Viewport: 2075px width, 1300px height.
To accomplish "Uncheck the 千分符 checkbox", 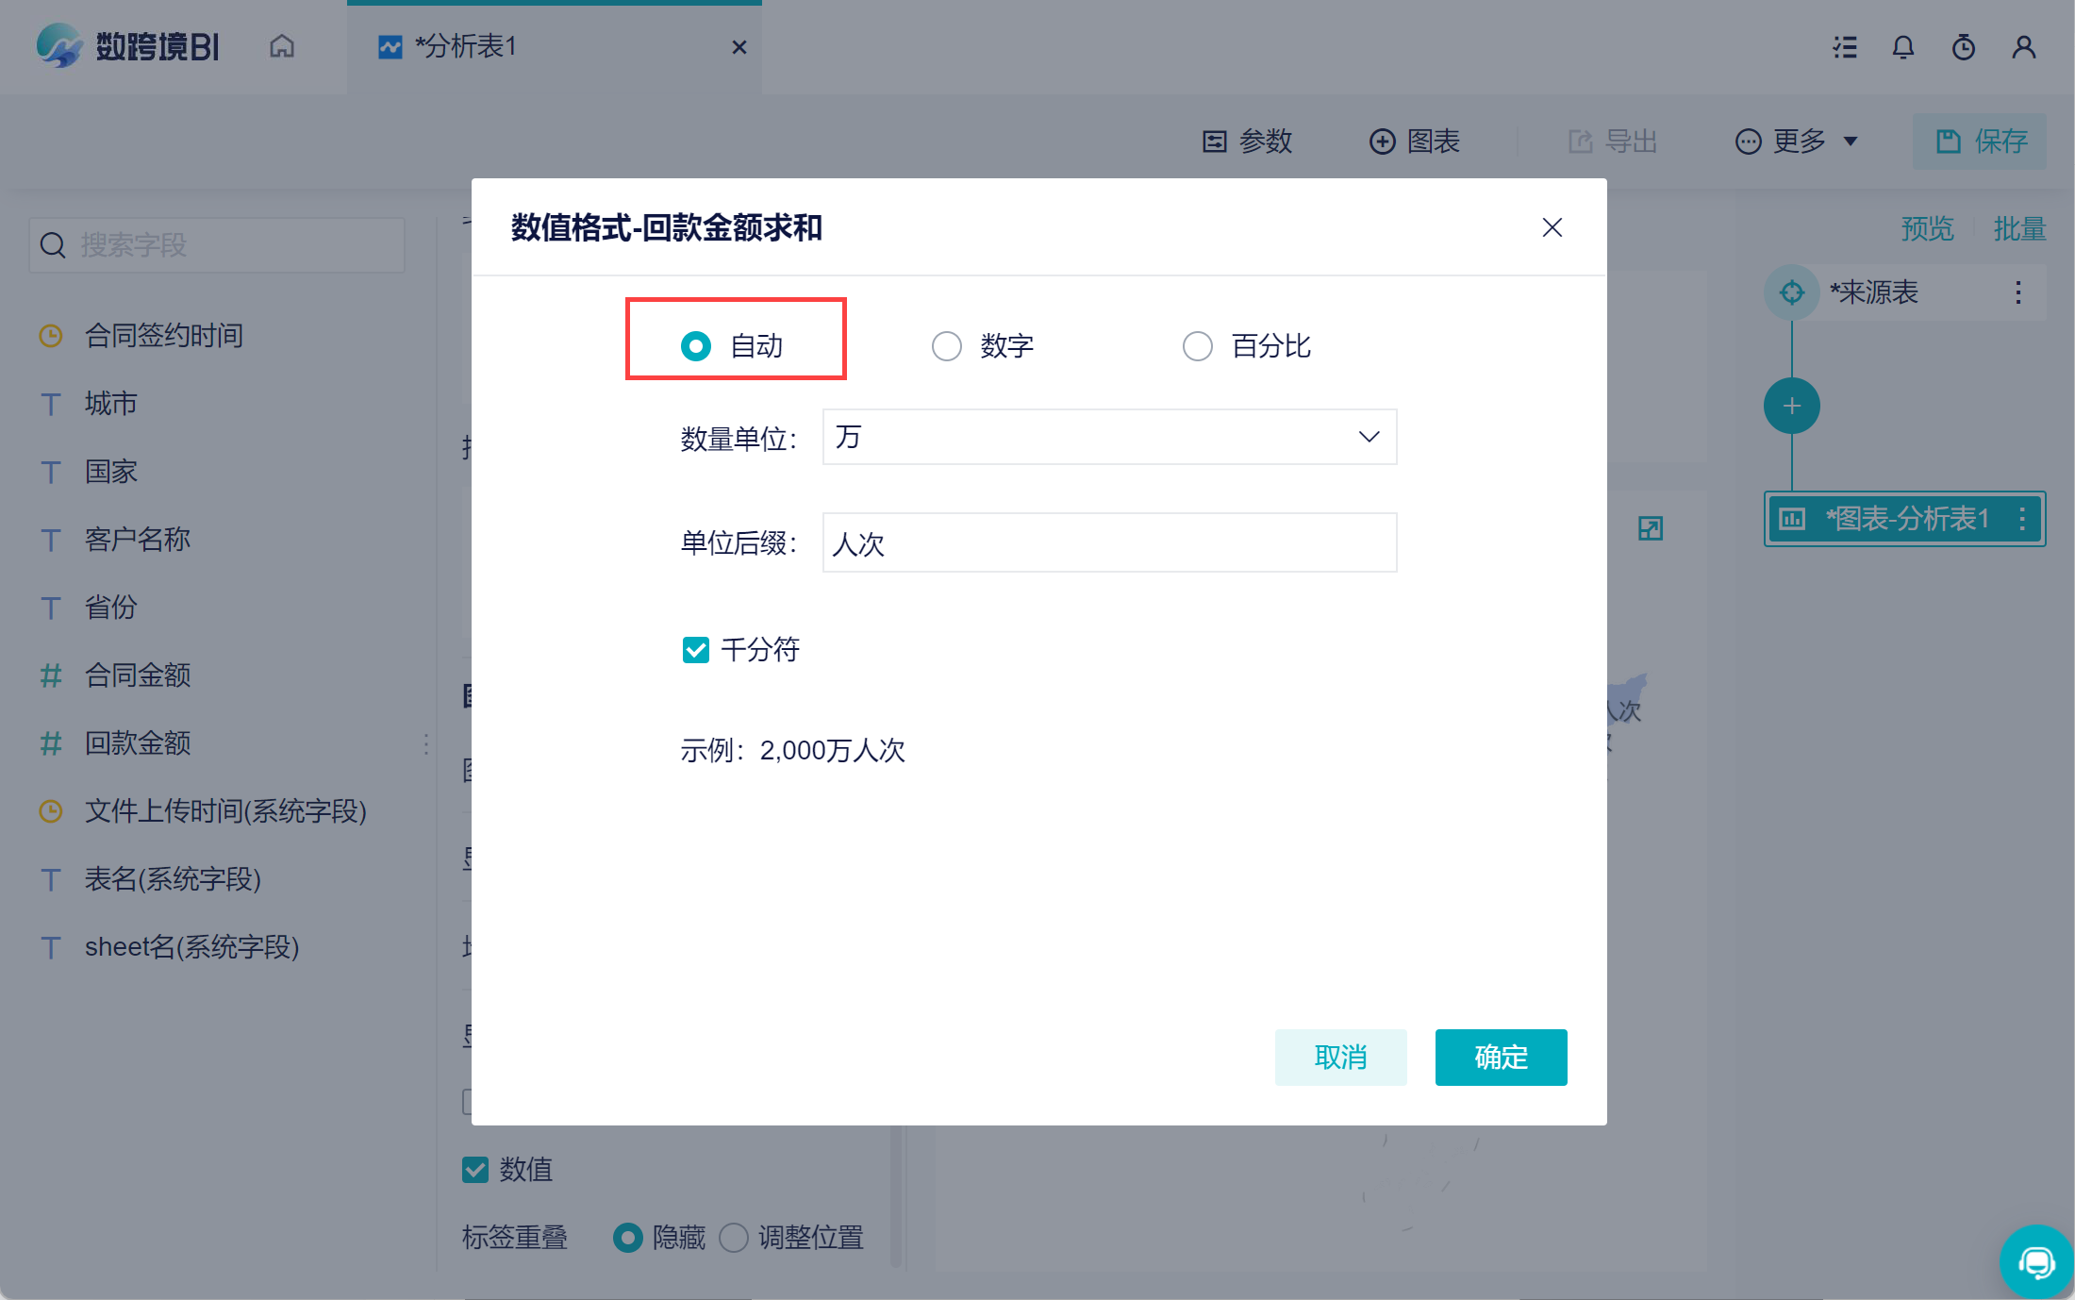I will 696,650.
